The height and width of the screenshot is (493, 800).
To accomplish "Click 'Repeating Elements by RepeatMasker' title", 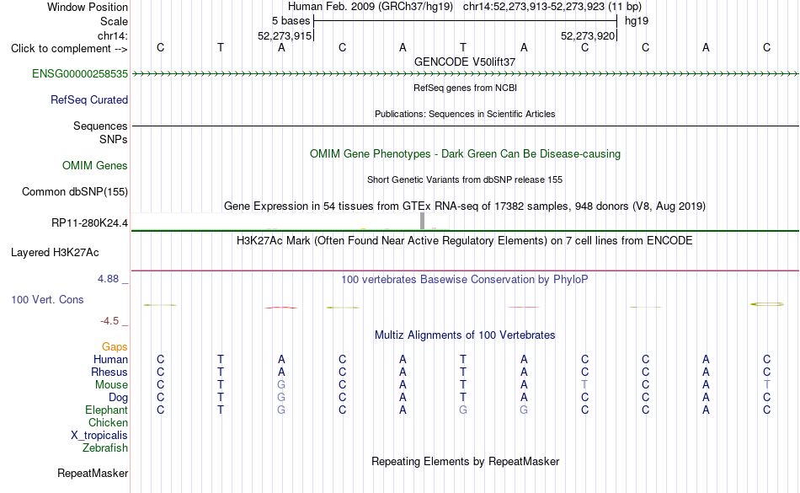I will click(x=466, y=462).
